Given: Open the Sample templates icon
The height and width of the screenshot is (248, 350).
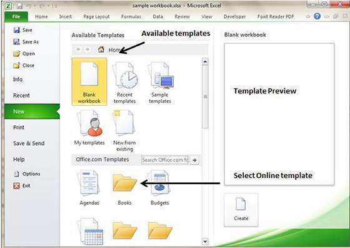Looking at the screenshot, I should [x=160, y=82].
